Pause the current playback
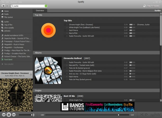Viewport: 162px width, 118px height. (x=9, y=115)
